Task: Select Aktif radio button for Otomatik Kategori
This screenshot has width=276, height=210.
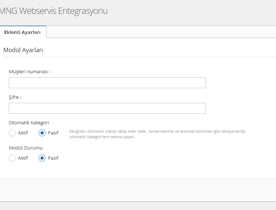Action: tap(12, 133)
